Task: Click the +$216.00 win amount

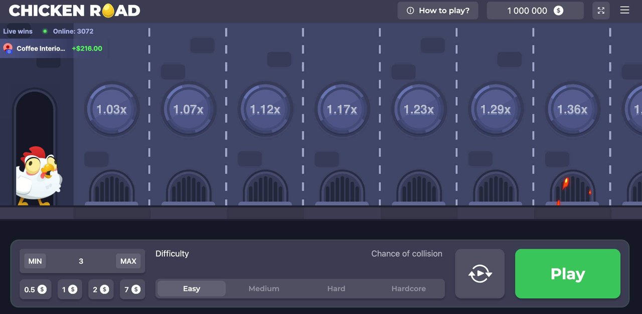Action: (87, 49)
